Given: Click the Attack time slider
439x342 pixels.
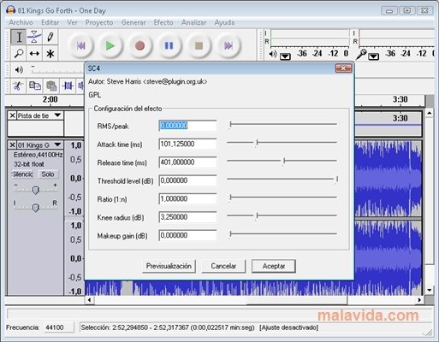Looking at the screenshot, I should pyautogui.click(x=282, y=143).
